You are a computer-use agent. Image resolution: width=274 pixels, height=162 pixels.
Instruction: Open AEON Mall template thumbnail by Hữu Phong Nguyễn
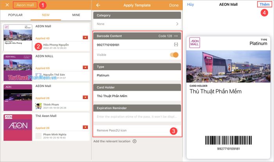click(18, 37)
